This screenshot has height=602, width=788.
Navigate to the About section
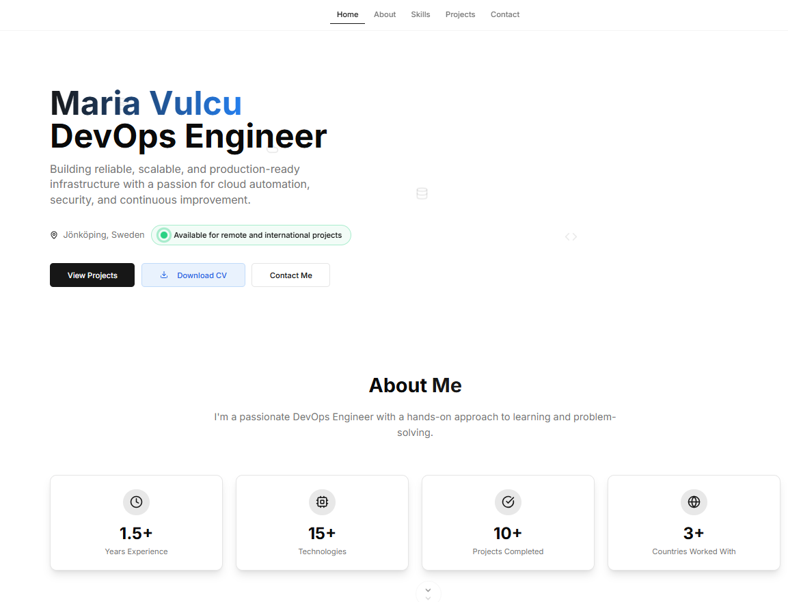pos(385,14)
